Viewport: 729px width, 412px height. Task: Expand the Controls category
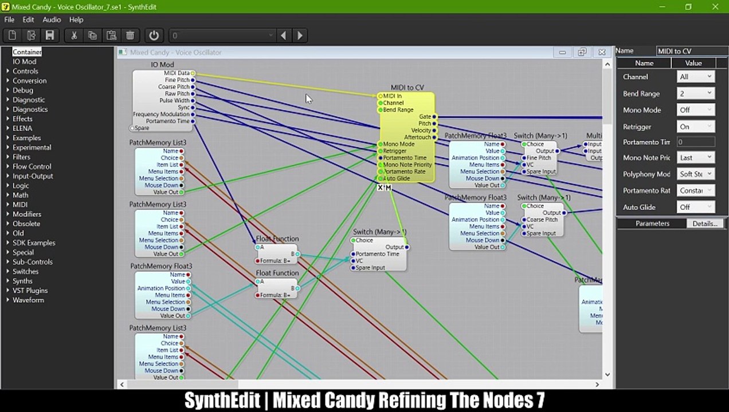[x=8, y=71]
